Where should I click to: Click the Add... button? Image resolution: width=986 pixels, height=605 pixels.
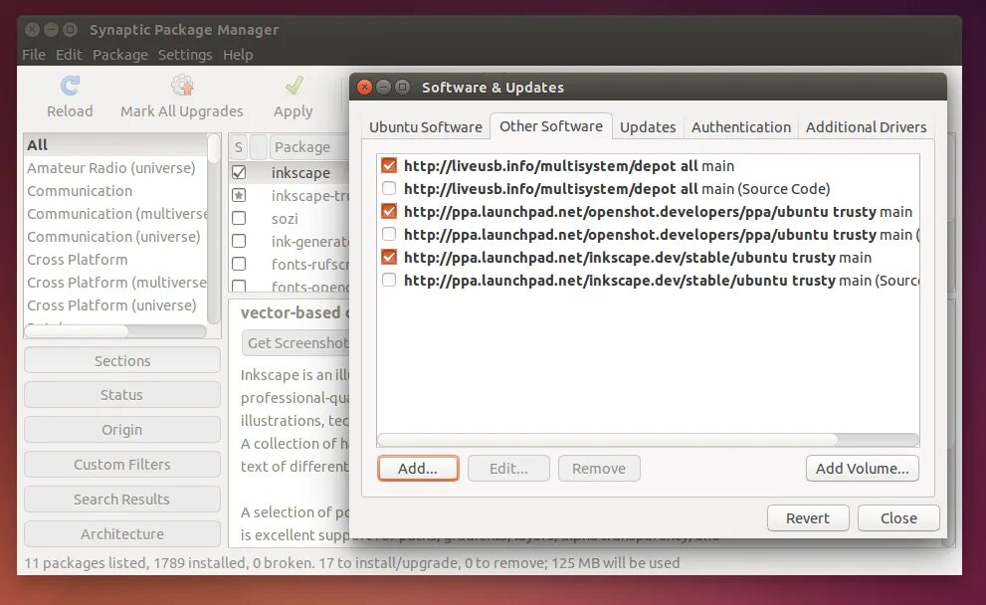[x=418, y=469]
